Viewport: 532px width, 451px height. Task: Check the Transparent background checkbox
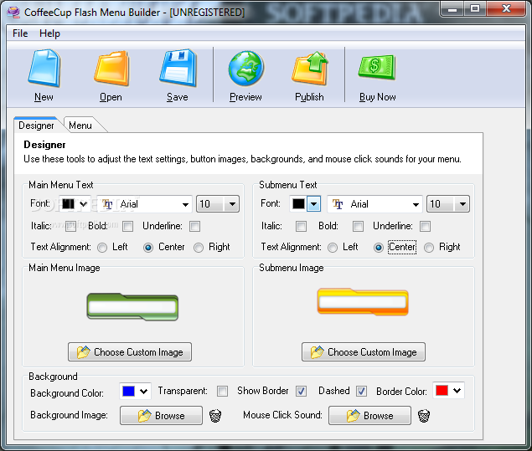pyautogui.click(x=222, y=391)
